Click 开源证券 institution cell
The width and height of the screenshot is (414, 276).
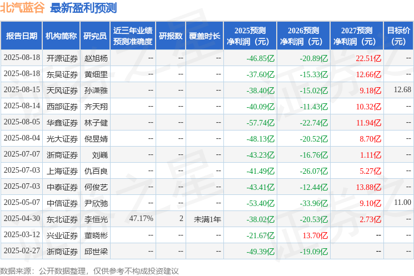coord(62,58)
